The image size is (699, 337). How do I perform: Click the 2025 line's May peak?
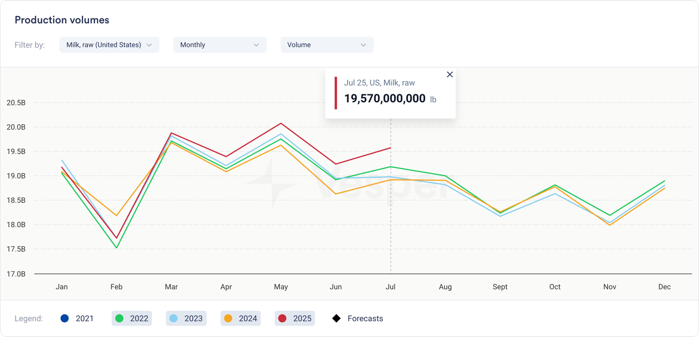[281, 123]
